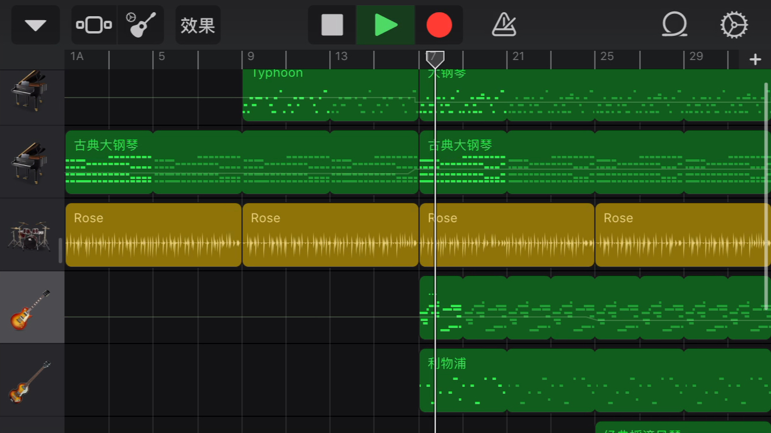The image size is (771, 433).
Task: Select the Rose region starting at bar 9
Action: point(330,235)
